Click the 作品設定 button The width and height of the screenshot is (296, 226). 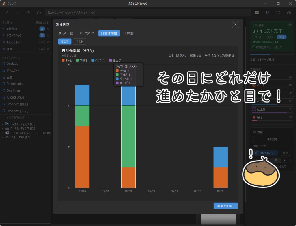(x=272, y=139)
